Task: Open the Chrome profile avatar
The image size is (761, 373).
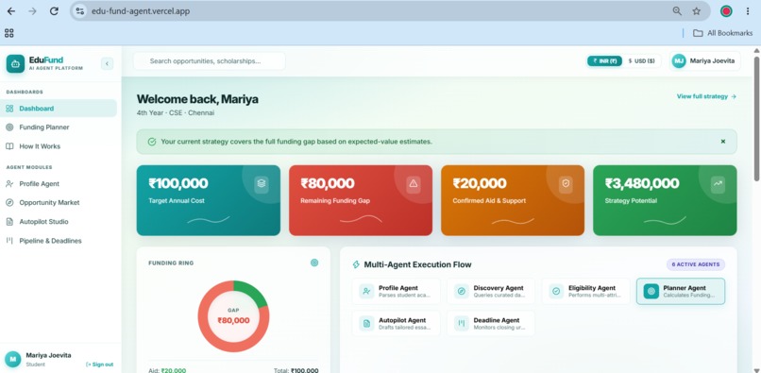Action: tap(726, 11)
